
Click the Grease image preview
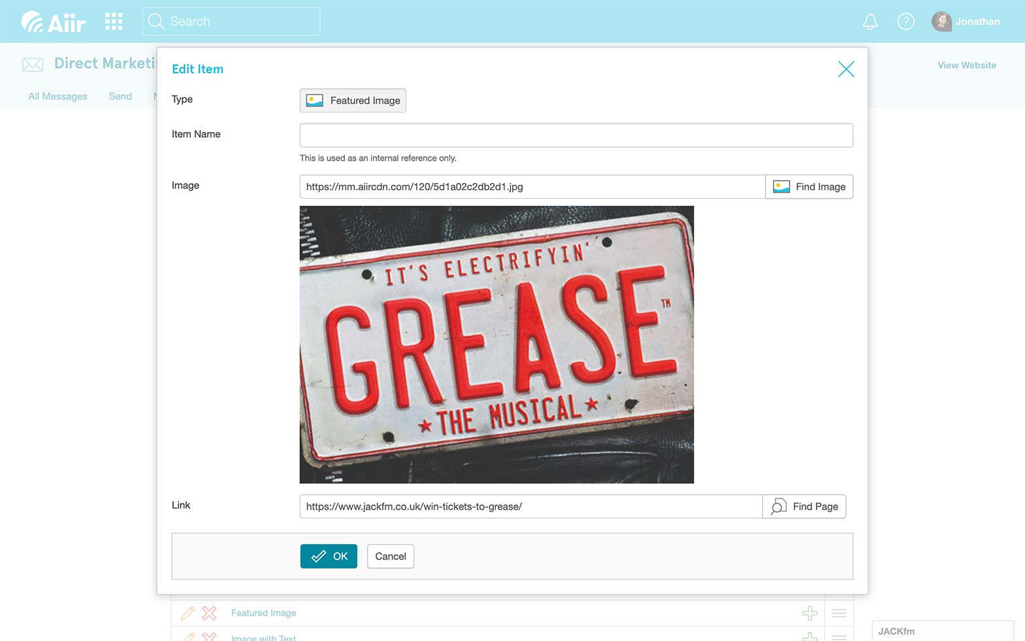[496, 344]
